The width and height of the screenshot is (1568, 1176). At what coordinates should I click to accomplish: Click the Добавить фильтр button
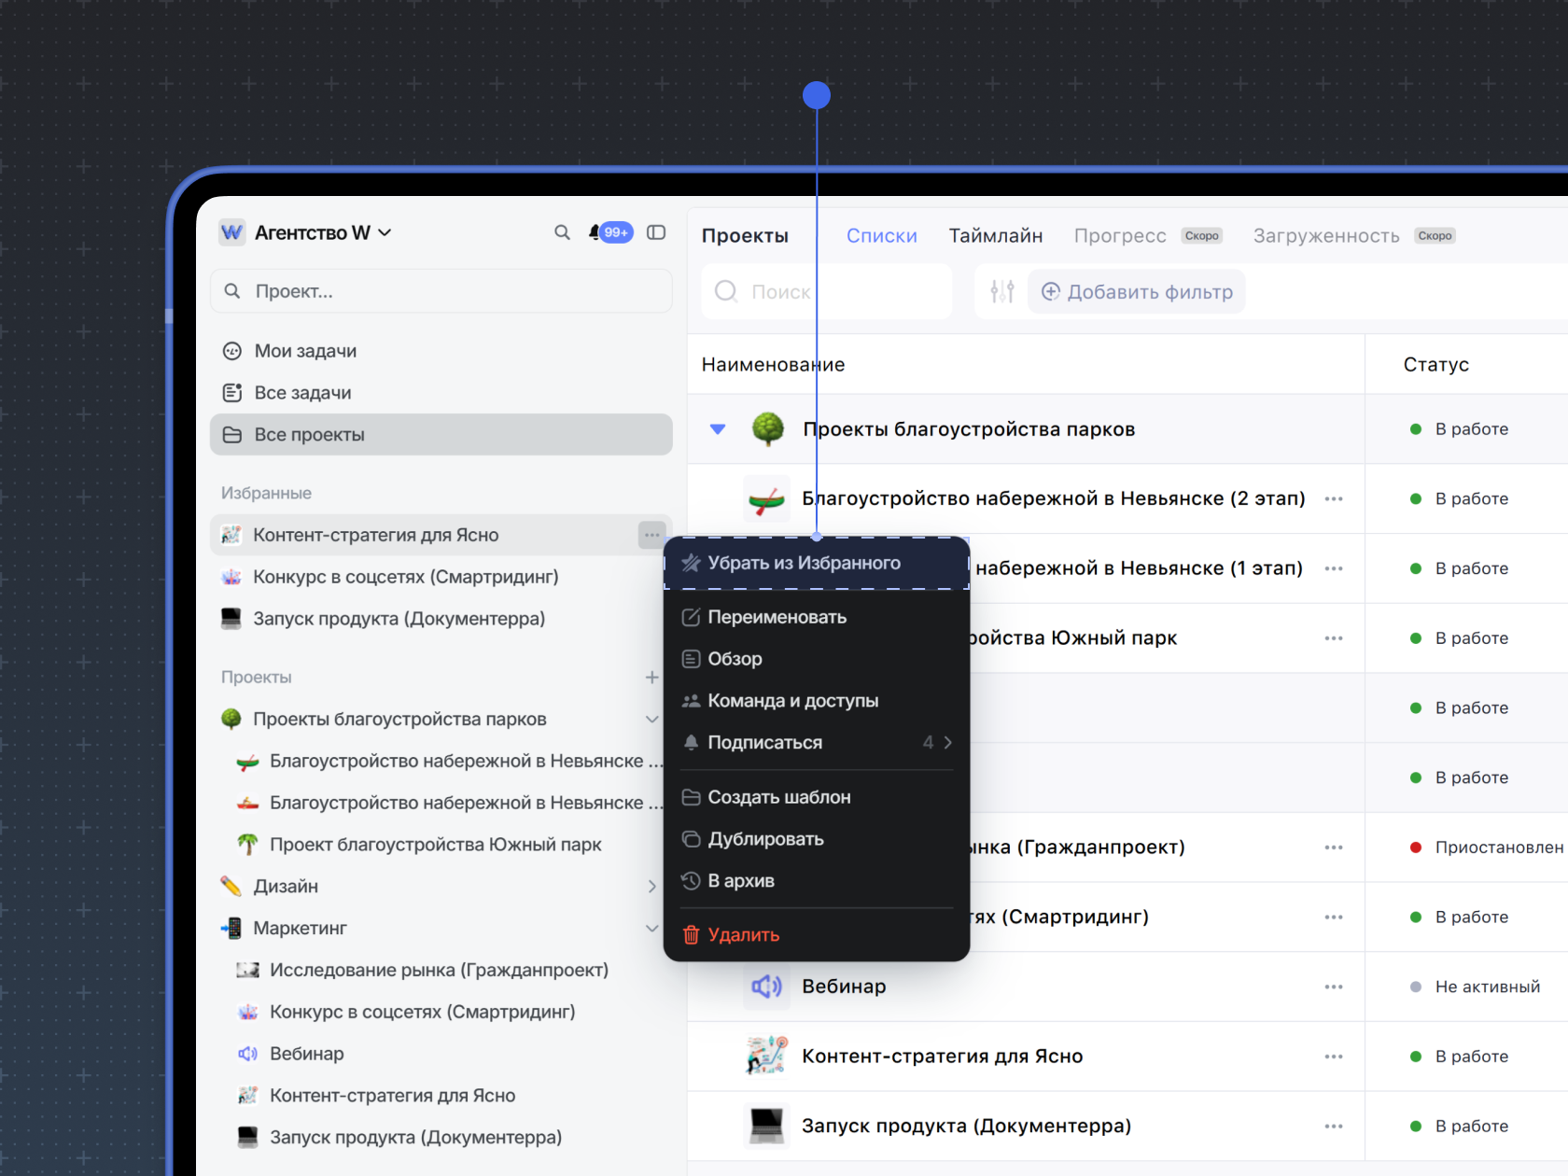coord(1137,292)
